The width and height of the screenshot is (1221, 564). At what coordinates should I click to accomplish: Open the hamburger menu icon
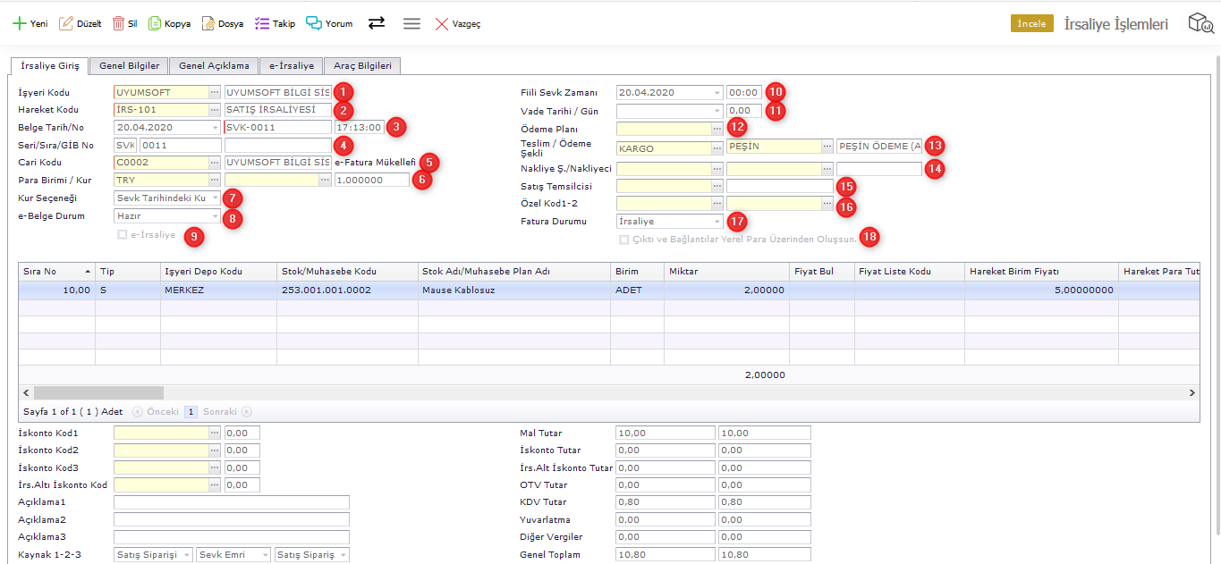411,24
